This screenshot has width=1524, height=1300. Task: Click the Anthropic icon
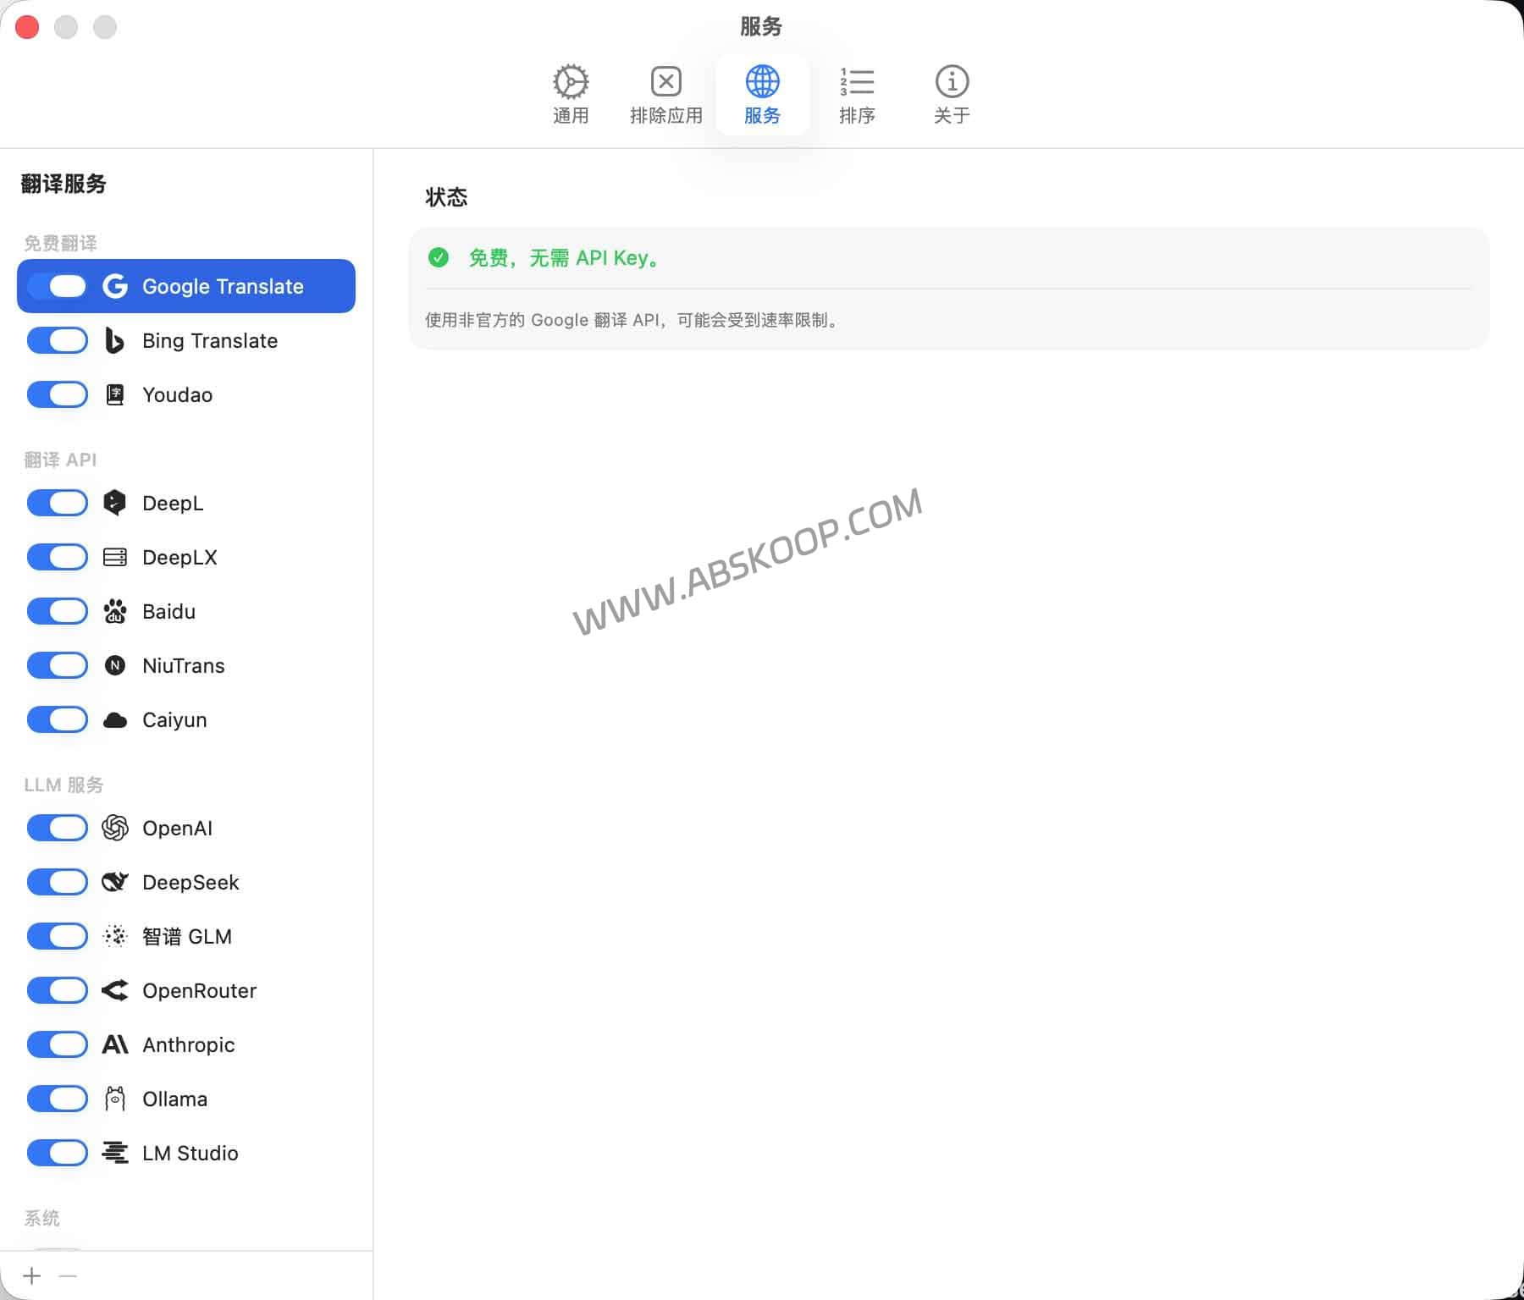tap(115, 1044)
